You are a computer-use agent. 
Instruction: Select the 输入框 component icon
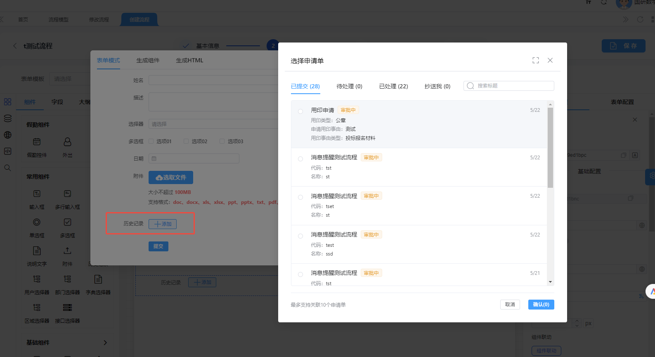37,194
